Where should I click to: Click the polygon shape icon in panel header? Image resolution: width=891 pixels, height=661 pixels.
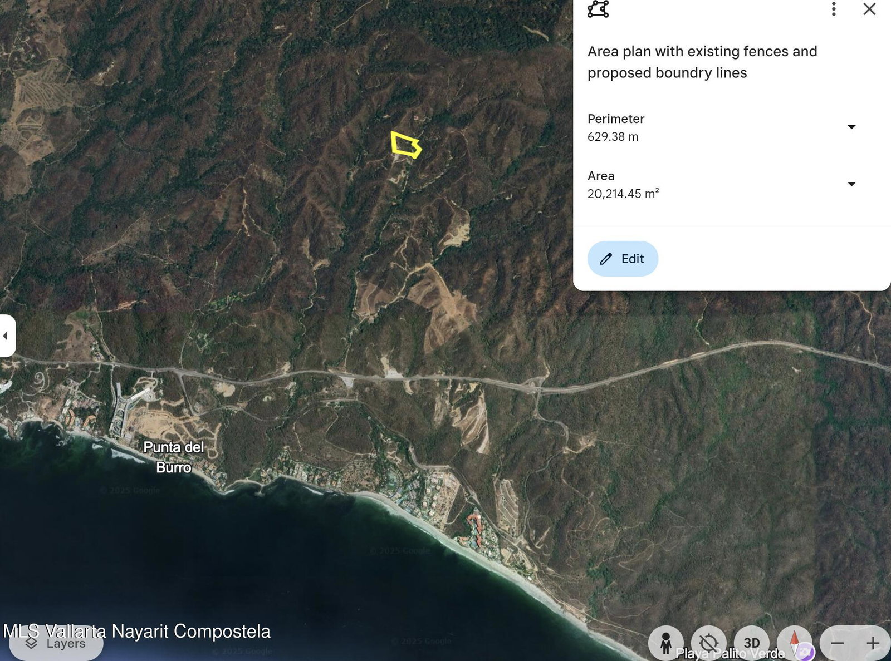point(598,9)
